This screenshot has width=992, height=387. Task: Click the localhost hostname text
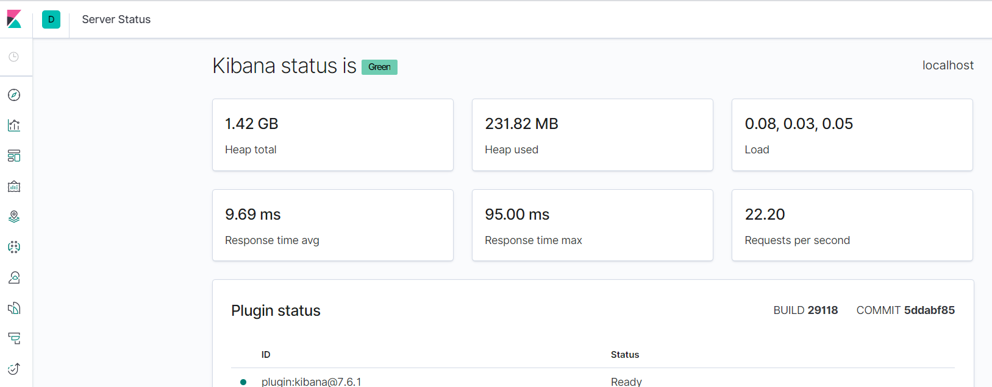point(948,65)
